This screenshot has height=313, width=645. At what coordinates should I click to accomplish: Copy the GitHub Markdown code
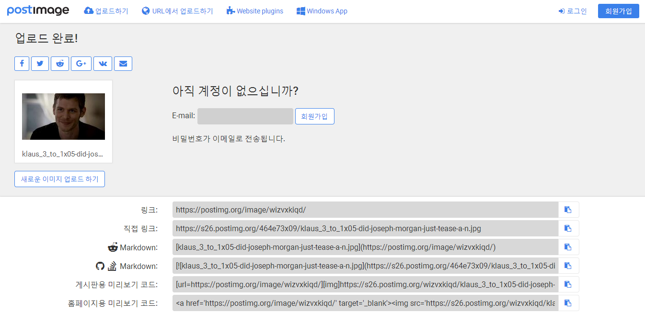click(569, 266)
